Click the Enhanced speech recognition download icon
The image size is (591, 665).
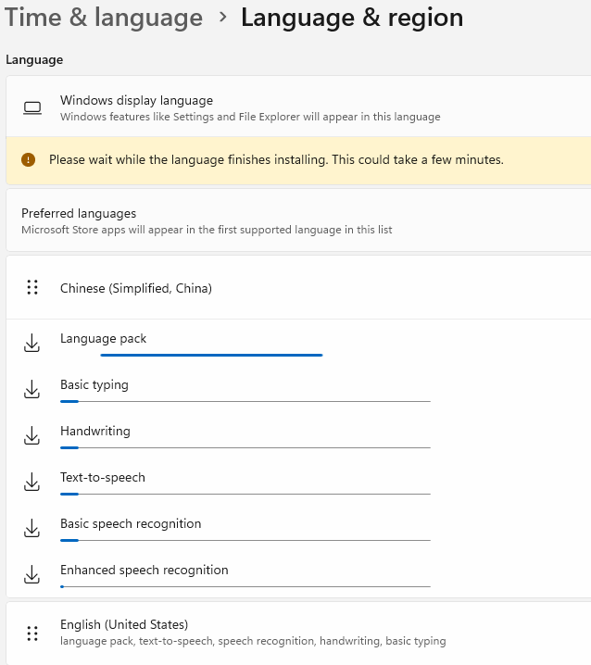pyautogui.click(x=32, y=575)
